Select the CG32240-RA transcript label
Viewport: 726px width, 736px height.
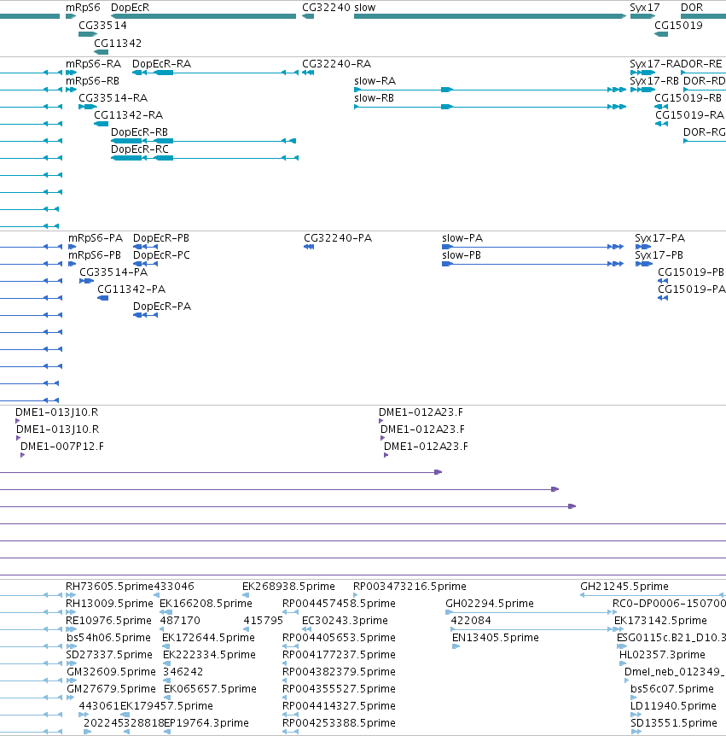tap(337, 64)
